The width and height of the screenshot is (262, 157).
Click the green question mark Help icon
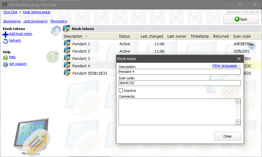pyautogui.click(x=5, y=58)
